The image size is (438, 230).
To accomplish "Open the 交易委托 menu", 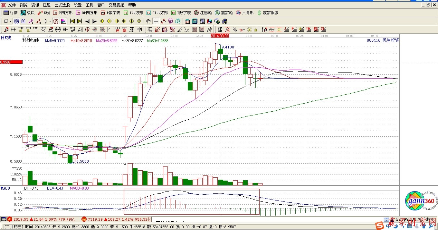I will (x=116, y=5).
